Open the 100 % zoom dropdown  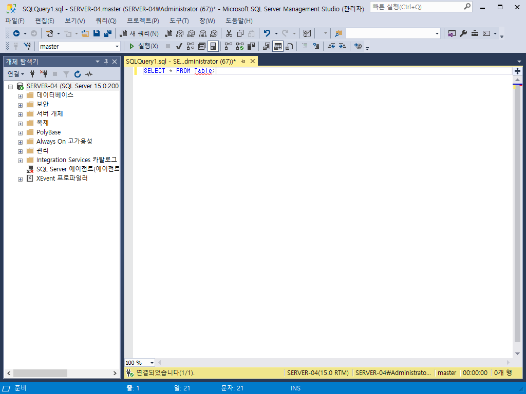tap(152, 363)
